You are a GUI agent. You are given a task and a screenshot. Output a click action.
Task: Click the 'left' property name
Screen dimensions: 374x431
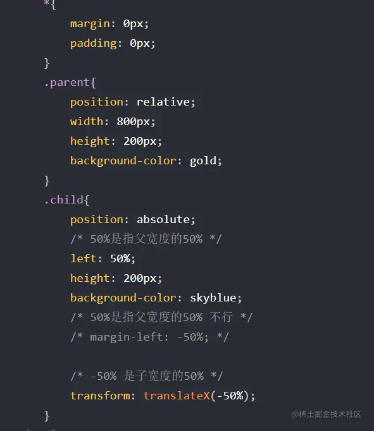(84, 258)
